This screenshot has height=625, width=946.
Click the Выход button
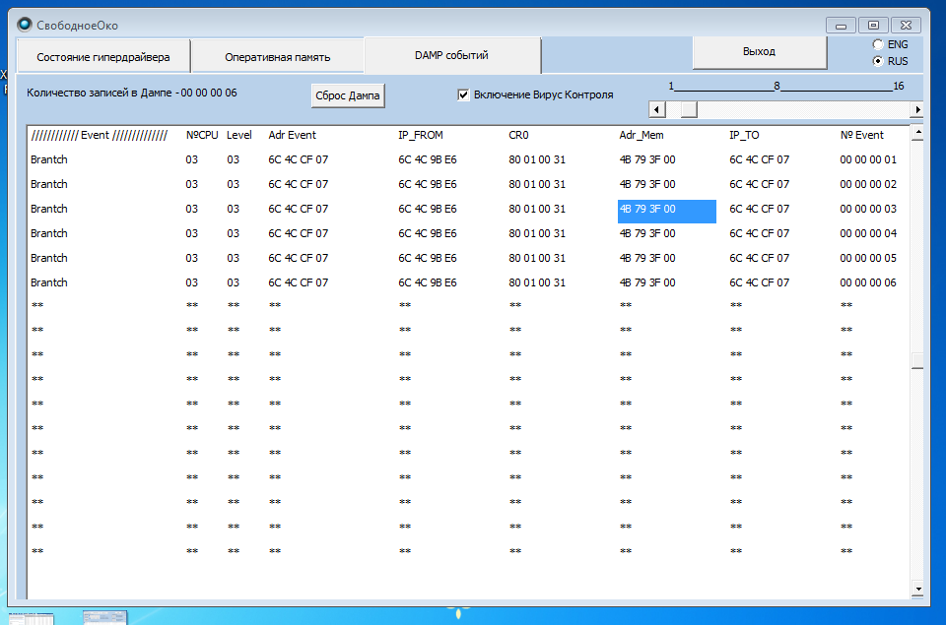(x=758, y=52)
